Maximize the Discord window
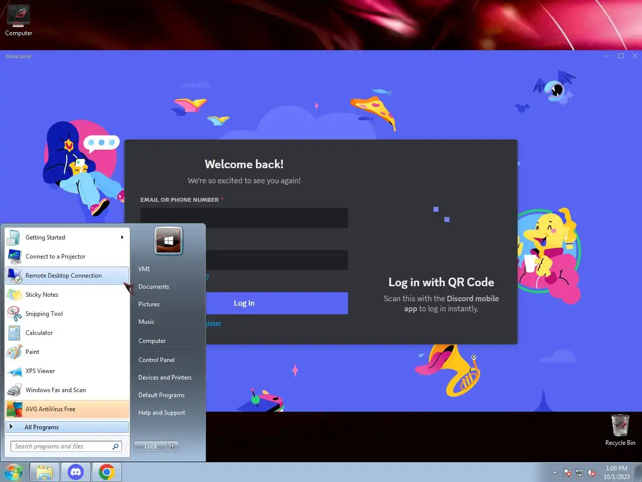Screen dimensions: 642x482 click(621, 56)
